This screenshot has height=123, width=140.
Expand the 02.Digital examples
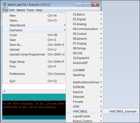[x=85, y=19]
